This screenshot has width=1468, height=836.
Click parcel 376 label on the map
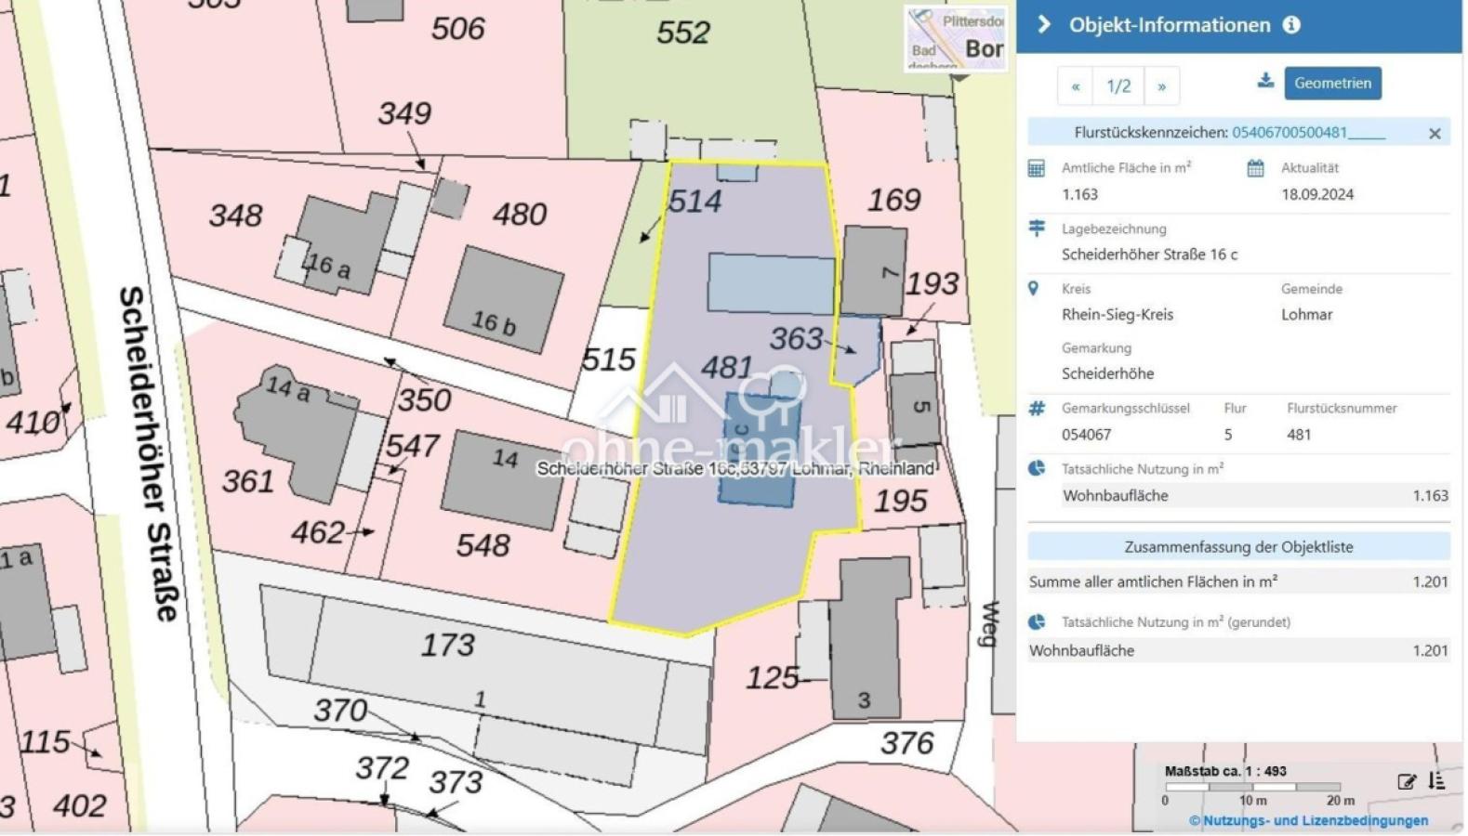[x=906, y=743]
